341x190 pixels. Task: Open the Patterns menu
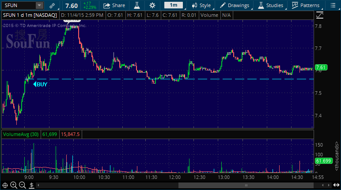306,5
